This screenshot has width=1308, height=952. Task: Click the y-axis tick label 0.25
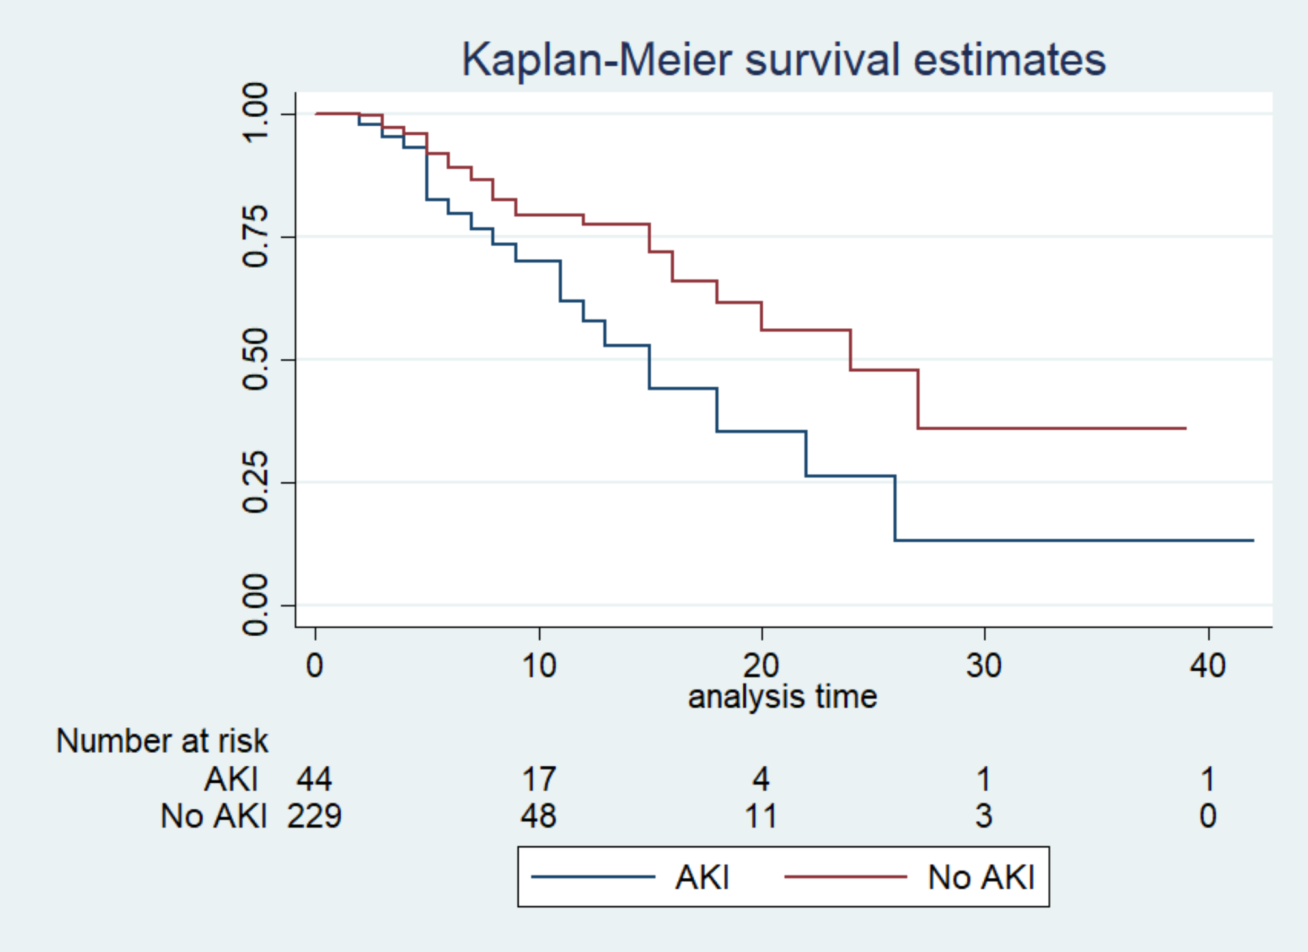(x=255, y=482)
